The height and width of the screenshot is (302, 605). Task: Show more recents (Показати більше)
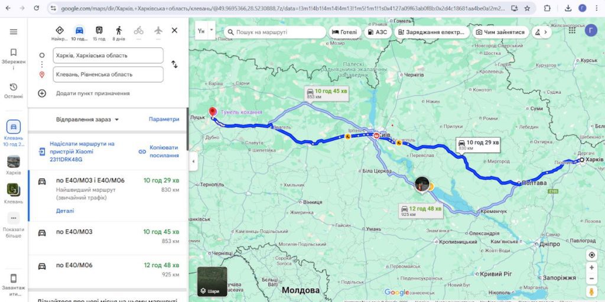[14, 225]
